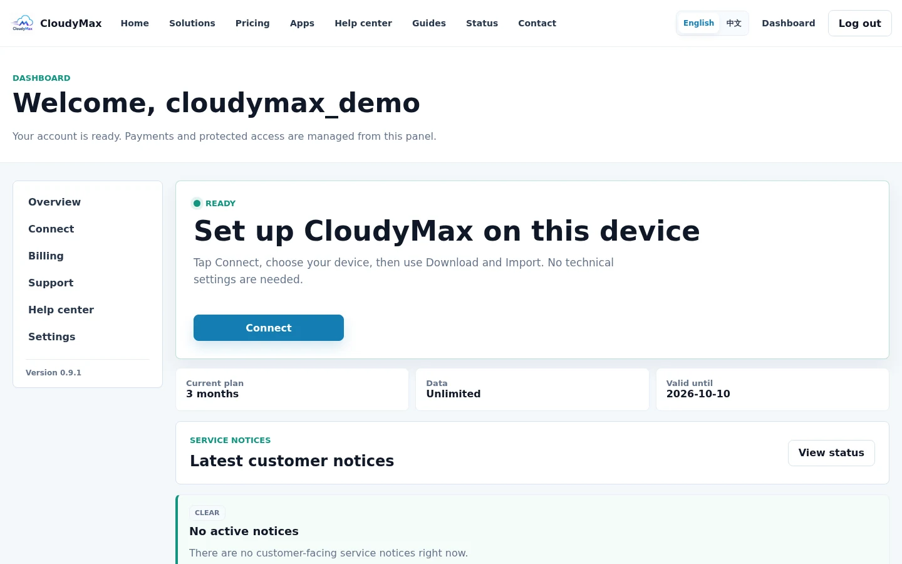Click the Version 0.9.1 text

(53, 372)
